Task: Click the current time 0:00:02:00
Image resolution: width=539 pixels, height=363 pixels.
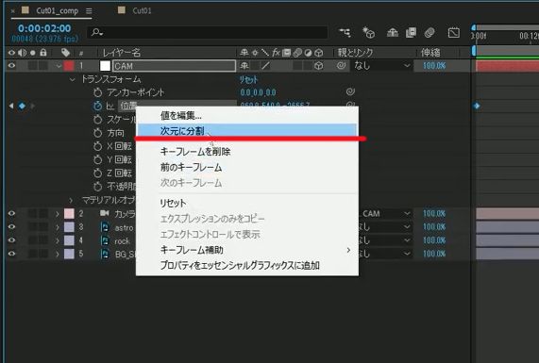Action: pos(44,28)
